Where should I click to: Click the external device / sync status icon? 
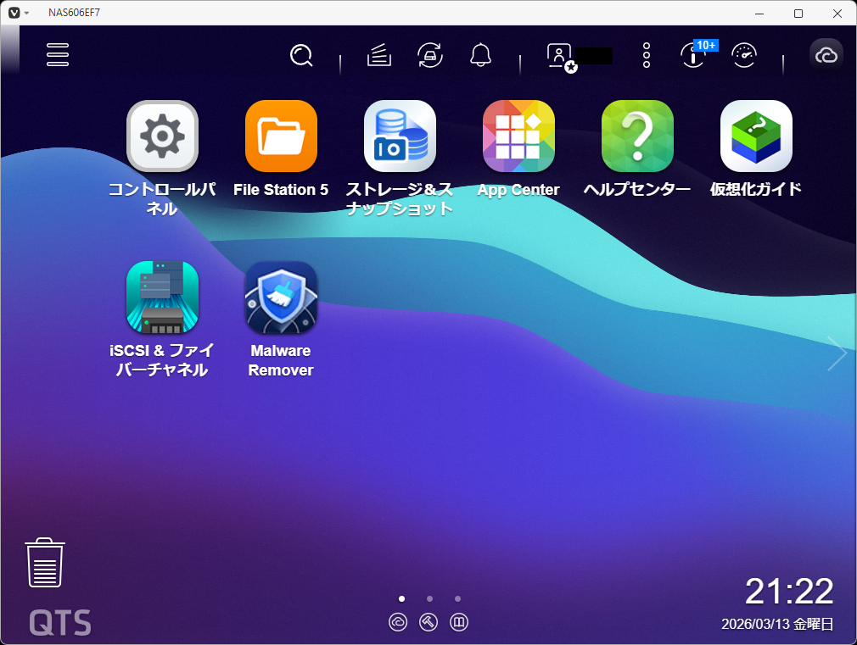(x=430, y=55)
